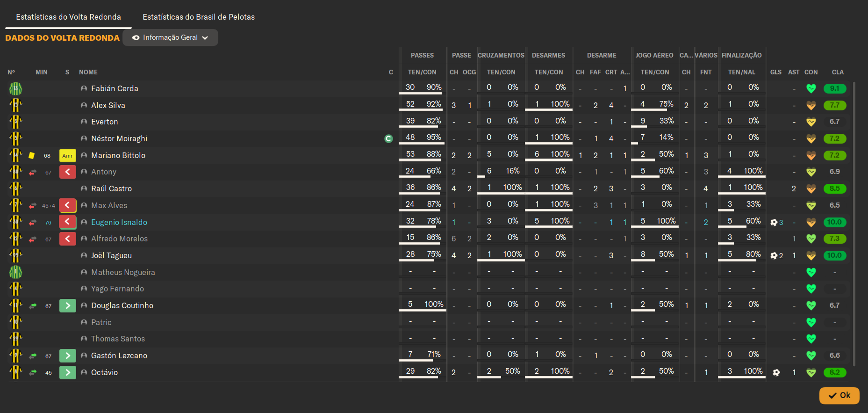Sort by NOME column header

(88, 72)
